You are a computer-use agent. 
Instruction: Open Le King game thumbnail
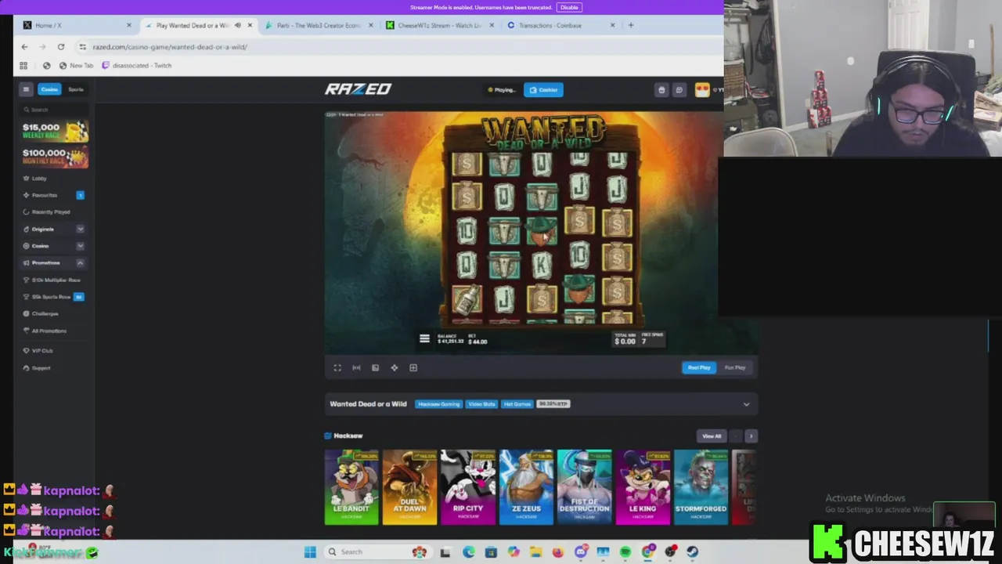pos(643,486)
